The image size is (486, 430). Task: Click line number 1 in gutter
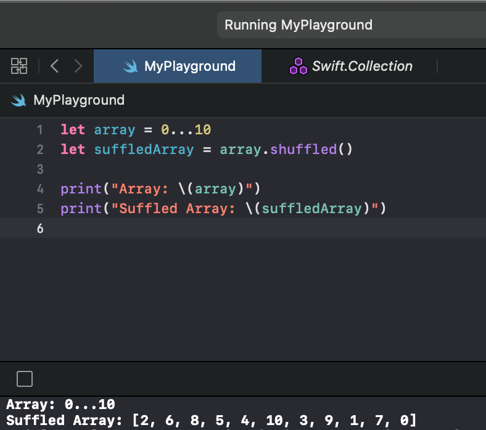point(39,130)
